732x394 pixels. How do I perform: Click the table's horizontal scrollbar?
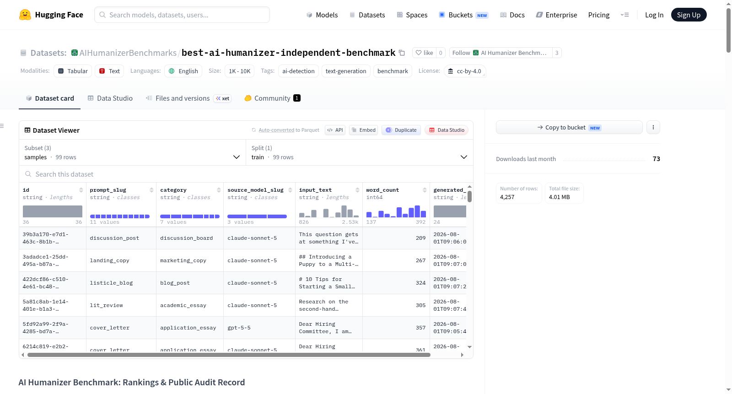click(x=229, y=355)
